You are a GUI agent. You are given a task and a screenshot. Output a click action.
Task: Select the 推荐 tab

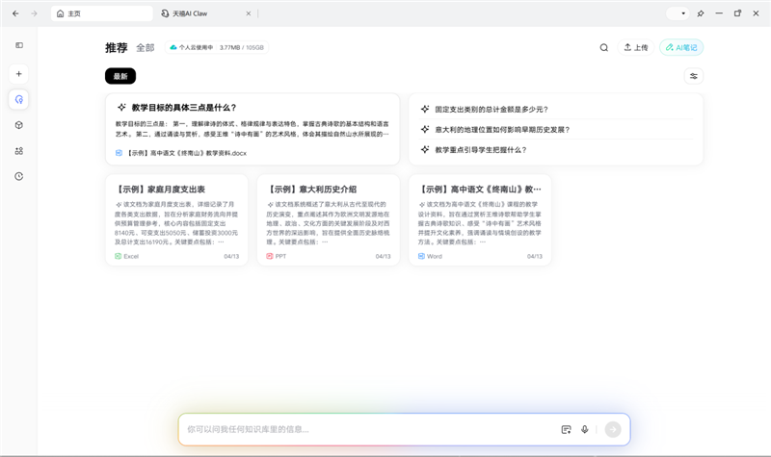click(117, 47)
